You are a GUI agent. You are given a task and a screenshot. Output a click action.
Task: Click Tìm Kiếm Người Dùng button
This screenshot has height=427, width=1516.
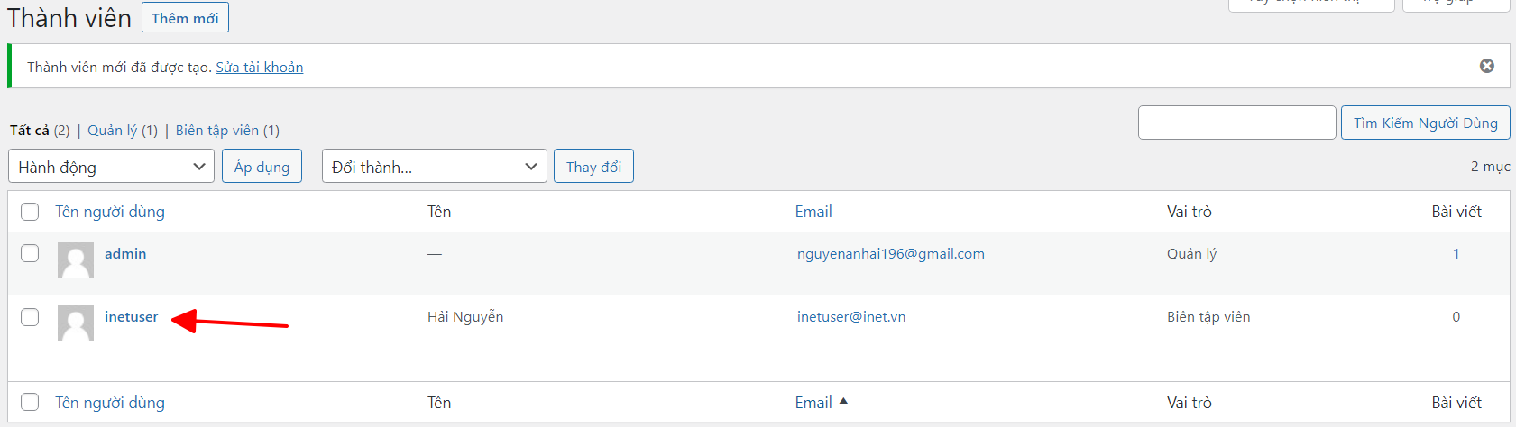[1426, 123]
